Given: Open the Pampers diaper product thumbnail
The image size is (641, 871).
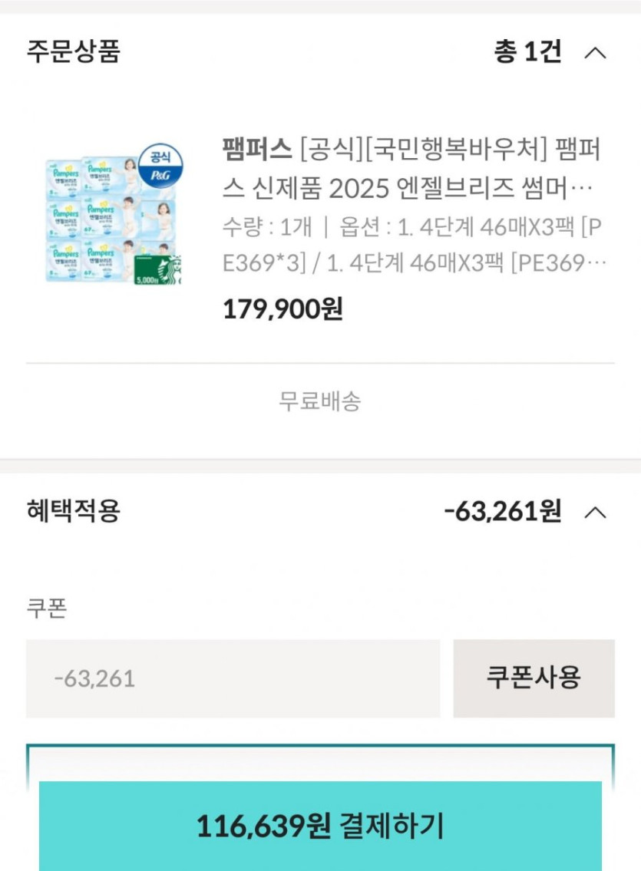Looking at the screenshot, I should (x=113, y=217).
